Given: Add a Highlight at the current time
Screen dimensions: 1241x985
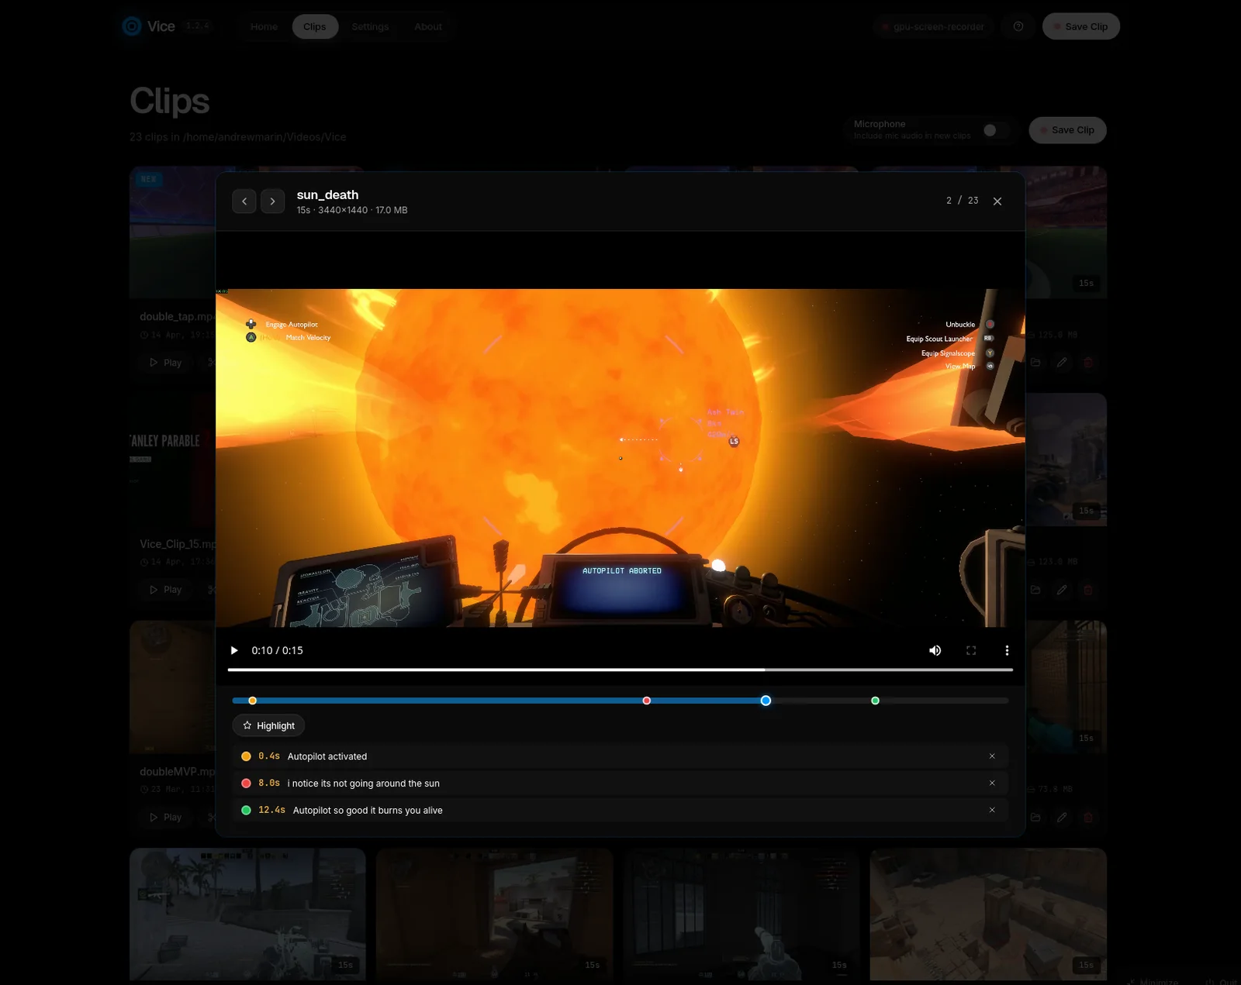Looking at the screenshot, I should (x=268, y=725).
